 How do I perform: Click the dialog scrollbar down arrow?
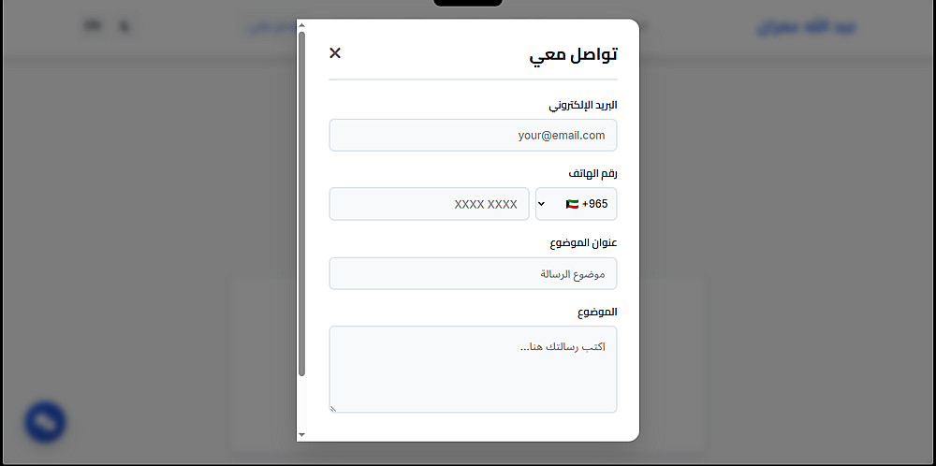[x=301, y=435]
